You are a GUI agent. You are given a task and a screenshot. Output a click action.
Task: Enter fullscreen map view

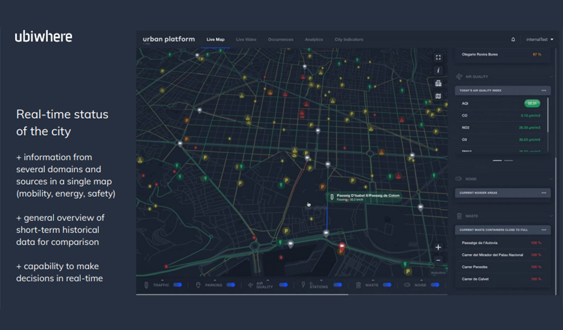pyautogui.click(x=438, y=57)
